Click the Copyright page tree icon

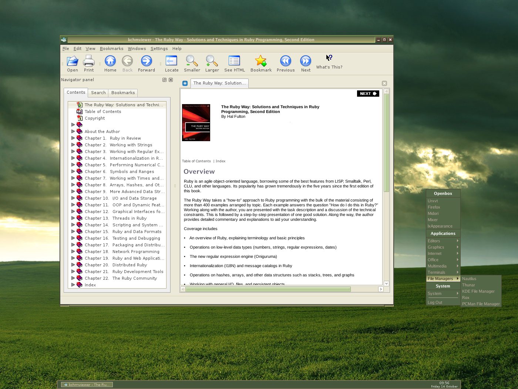[79, 118]
